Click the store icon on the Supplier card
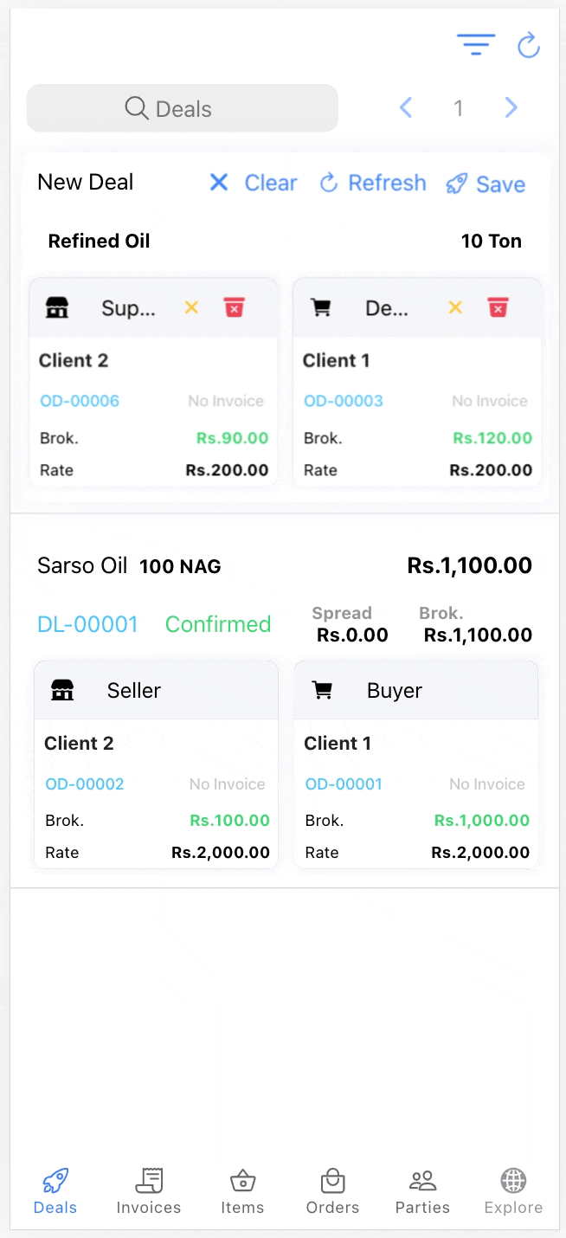 point(58,307)
